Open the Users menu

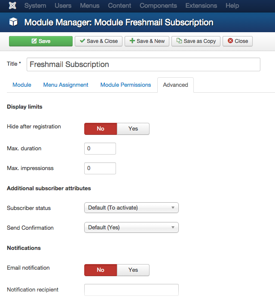coord(63,6)
